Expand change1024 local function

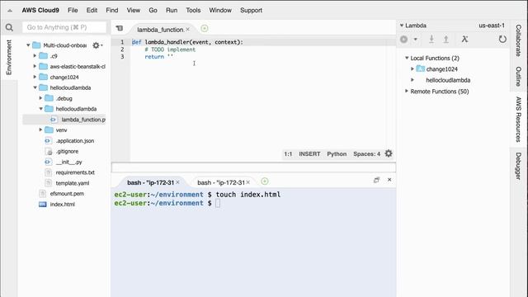click(412, 68)
